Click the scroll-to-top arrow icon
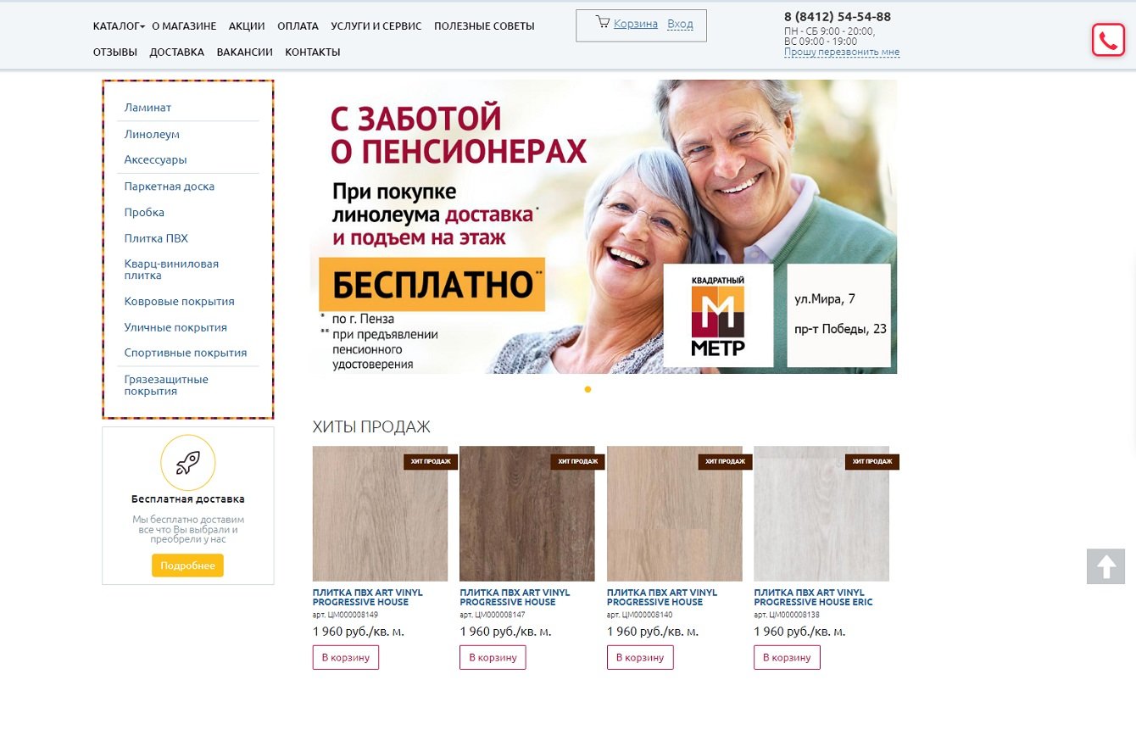 tap(1105, 566)
